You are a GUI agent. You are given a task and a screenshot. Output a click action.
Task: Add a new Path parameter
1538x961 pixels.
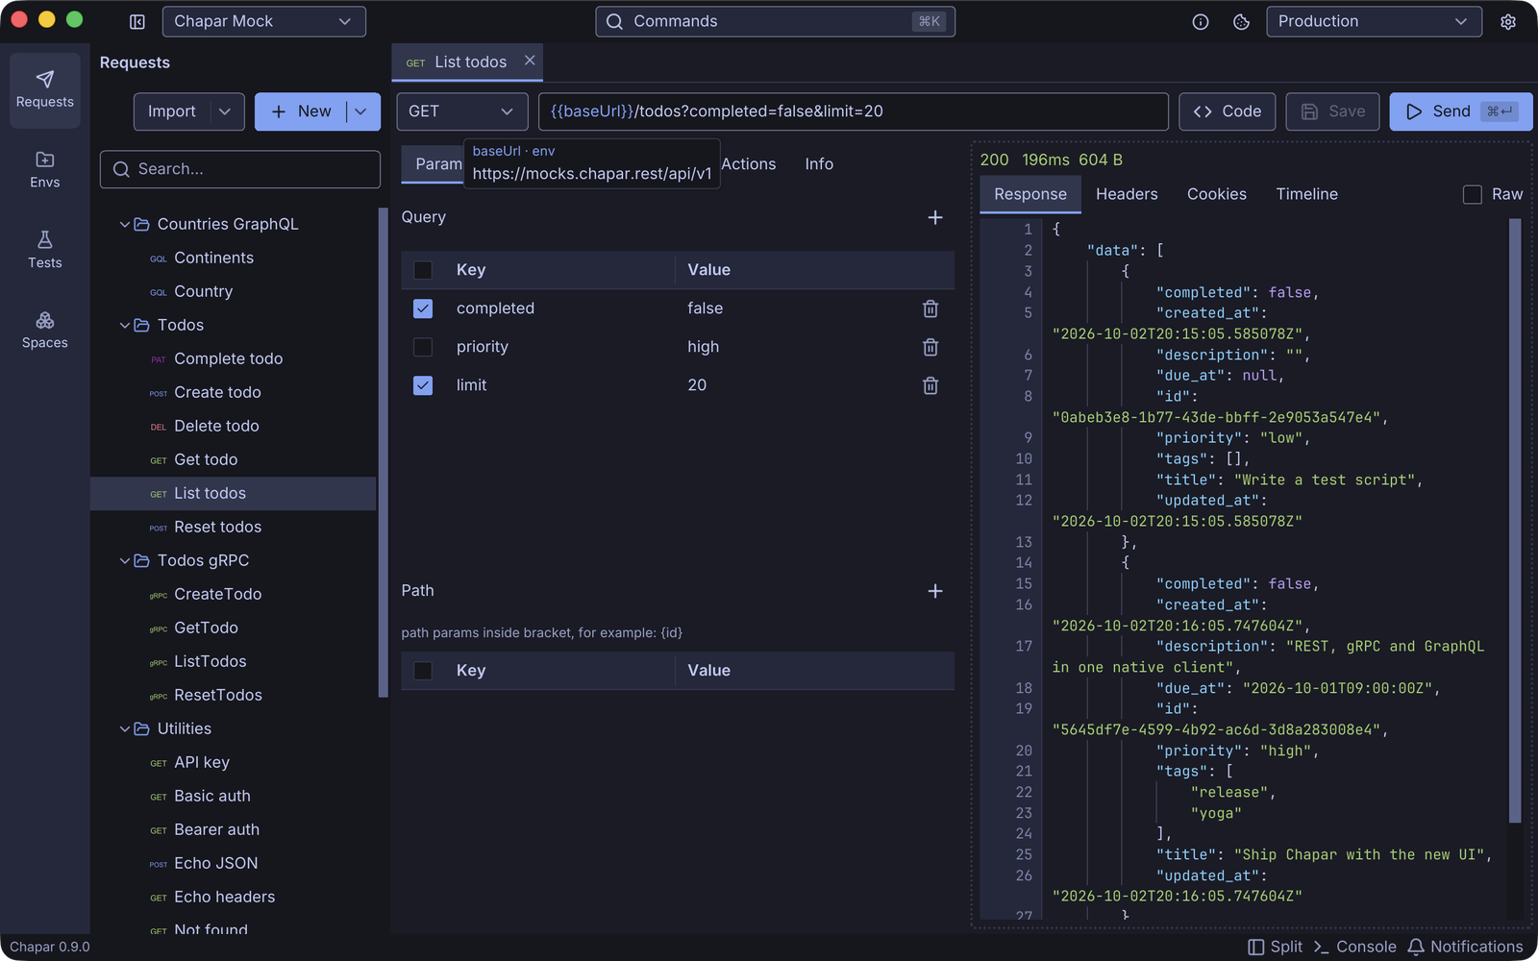click(x=935, y=591)
